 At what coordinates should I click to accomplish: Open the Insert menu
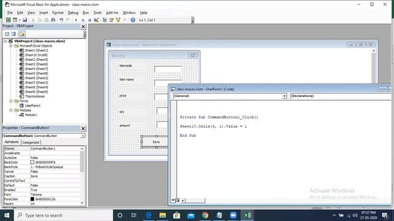click(44, 12)
